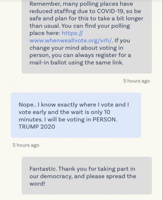Select the gray COVID-19 polling places message bubble
The image size is (163, 200).
[x=87, y=37]
